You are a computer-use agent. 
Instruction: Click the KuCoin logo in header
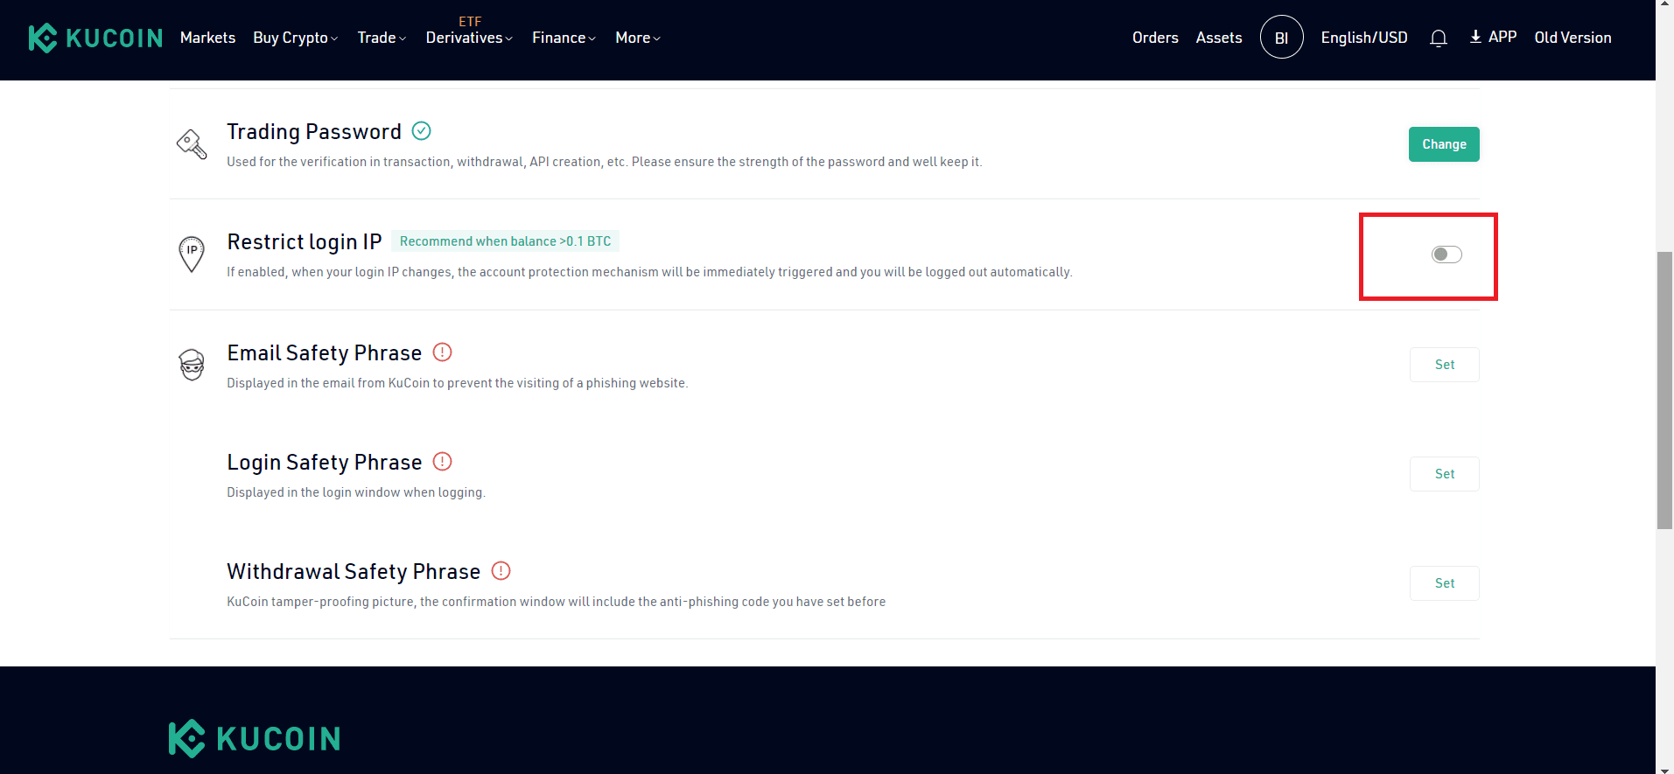[x=95, y=38]
